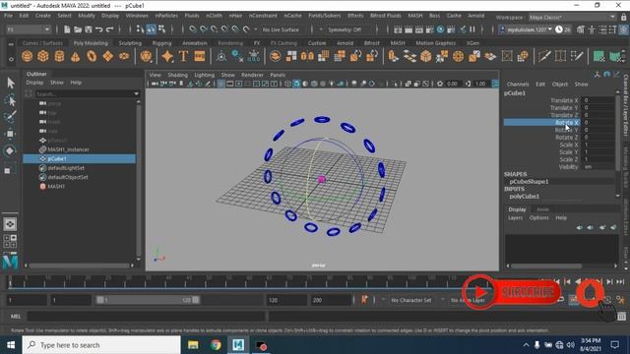Toggle the viewport grid display button
This screenshot has width=630, height=354.
(220, 84)
